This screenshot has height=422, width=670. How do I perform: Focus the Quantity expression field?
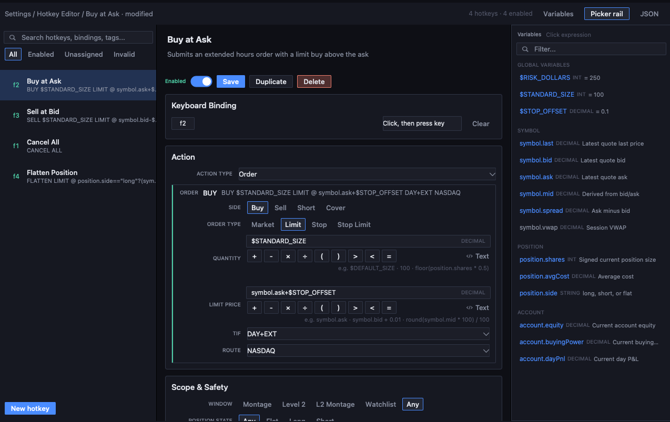368,241
